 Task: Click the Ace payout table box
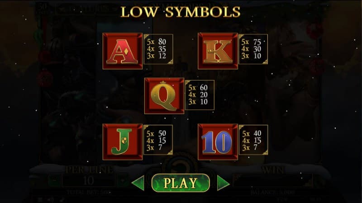158,49
